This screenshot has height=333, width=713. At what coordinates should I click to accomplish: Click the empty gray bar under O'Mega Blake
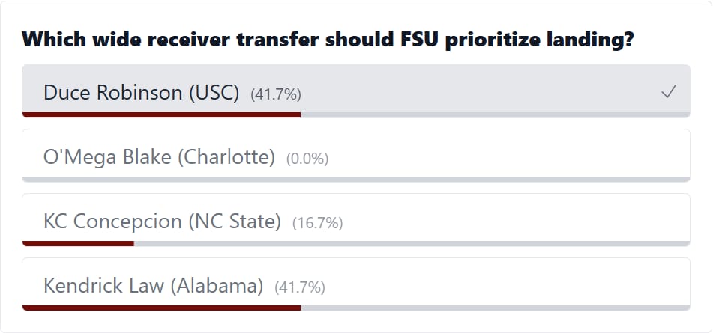tap(356, 180)
